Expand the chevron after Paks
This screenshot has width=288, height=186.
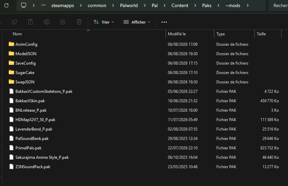point(218,5)
